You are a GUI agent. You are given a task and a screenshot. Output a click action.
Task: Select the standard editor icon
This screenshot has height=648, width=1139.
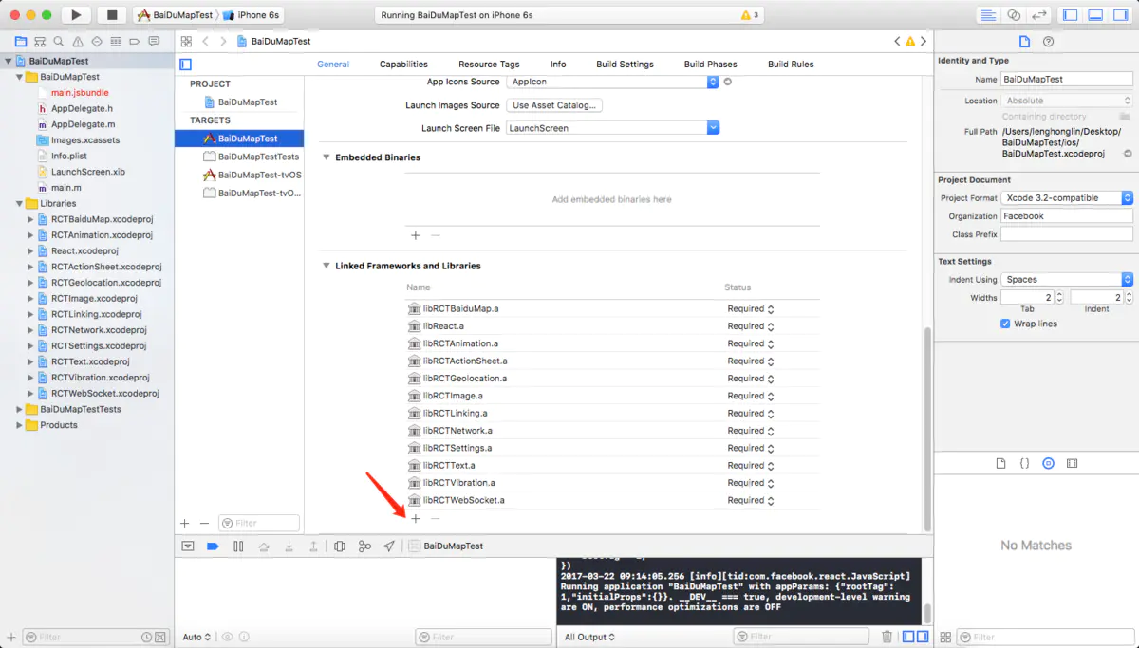[x=988, y=15]
